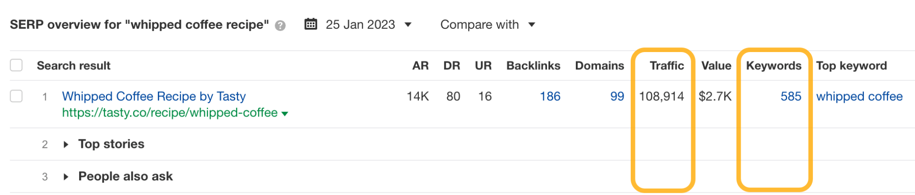
Task: Open the calendar date picker icon
Action: [x=311, y=24]
